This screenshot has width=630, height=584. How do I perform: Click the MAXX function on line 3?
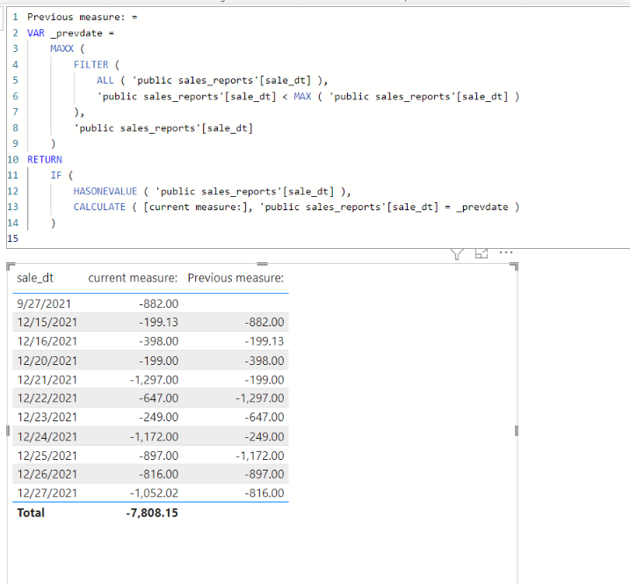click(x=62, y=48)
